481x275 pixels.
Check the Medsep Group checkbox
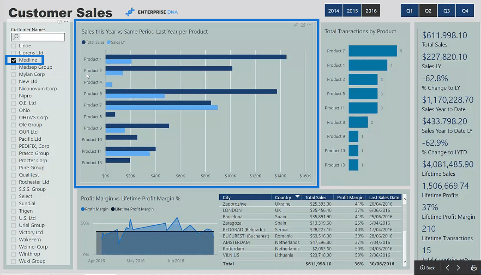pyautogui.click(x=14, y=67)
